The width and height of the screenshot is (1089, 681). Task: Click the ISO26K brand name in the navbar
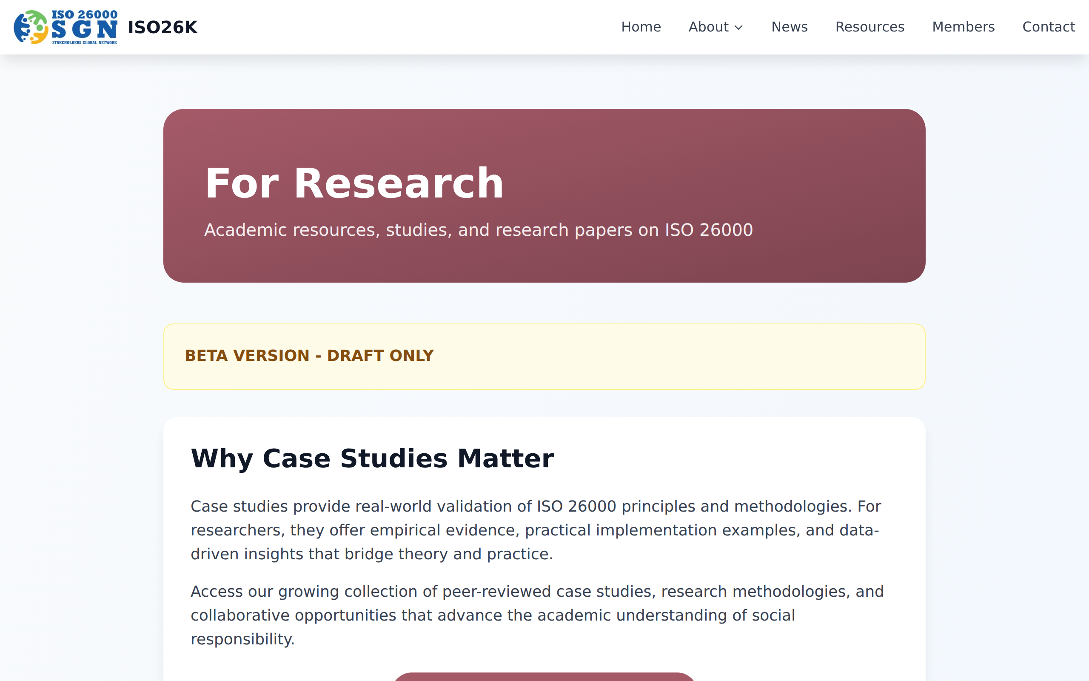pyautogui.click(x=163, y=27)
